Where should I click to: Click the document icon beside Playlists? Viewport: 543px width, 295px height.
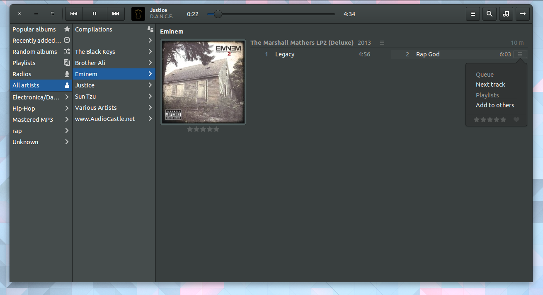pos(67,63)
